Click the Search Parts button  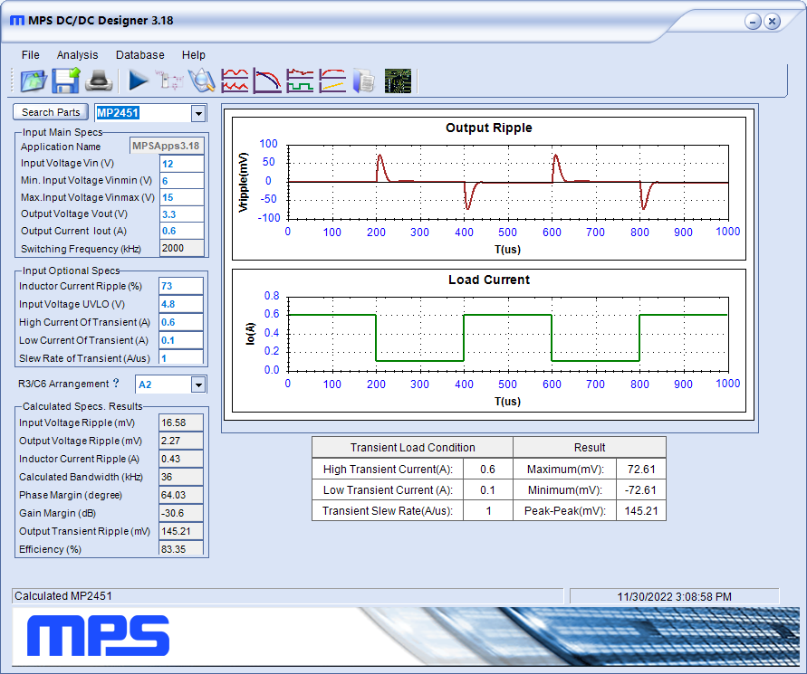tap(51, 112)
